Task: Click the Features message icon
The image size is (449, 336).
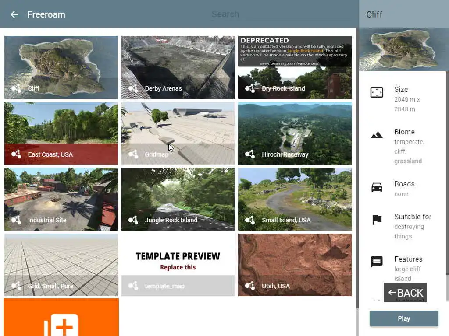Action: coord(377,262)
